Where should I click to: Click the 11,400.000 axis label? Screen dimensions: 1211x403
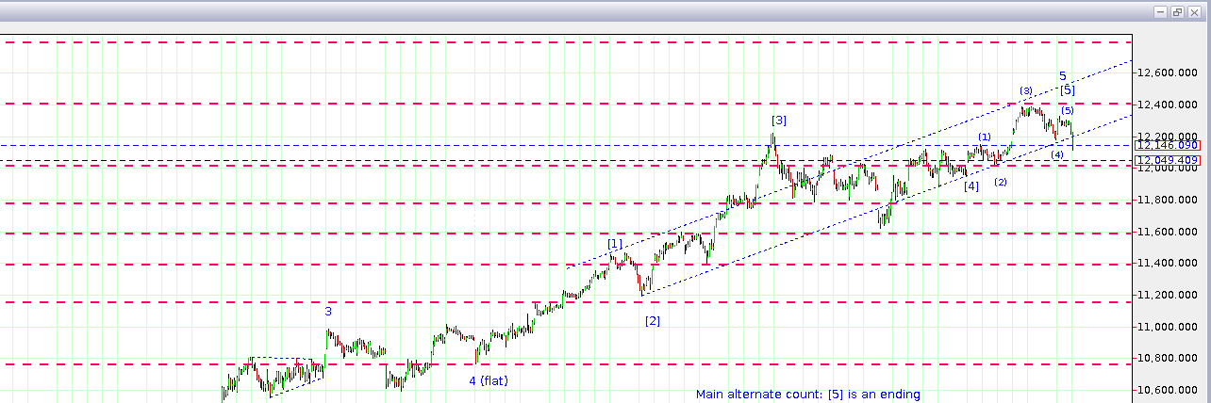pyautogui.click(x=1168, y=264)
